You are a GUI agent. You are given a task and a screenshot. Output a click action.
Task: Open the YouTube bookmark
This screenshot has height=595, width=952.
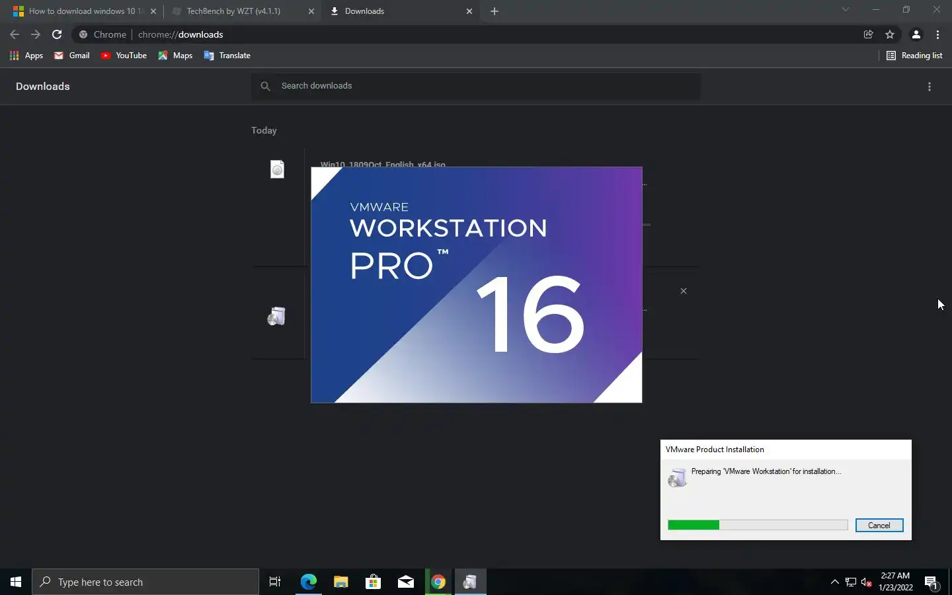pos(124,56)
